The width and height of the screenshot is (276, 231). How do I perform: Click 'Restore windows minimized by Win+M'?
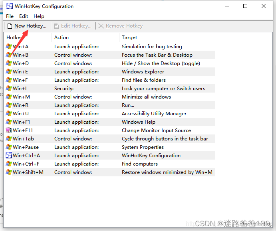click(167, 172)
